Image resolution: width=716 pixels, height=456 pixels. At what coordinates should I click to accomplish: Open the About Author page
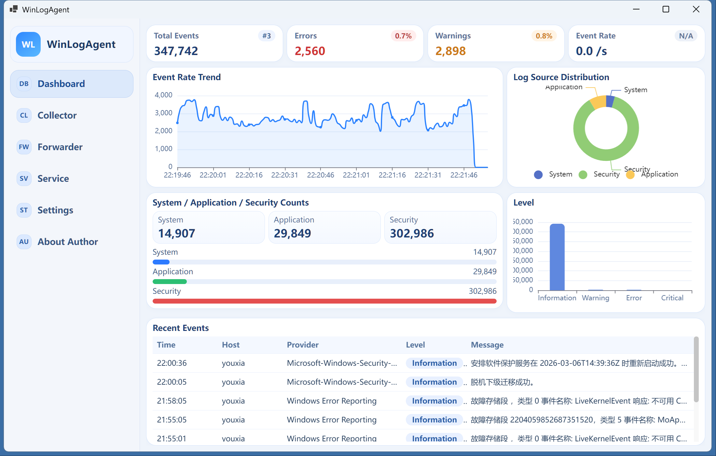(x=68, y=242)
